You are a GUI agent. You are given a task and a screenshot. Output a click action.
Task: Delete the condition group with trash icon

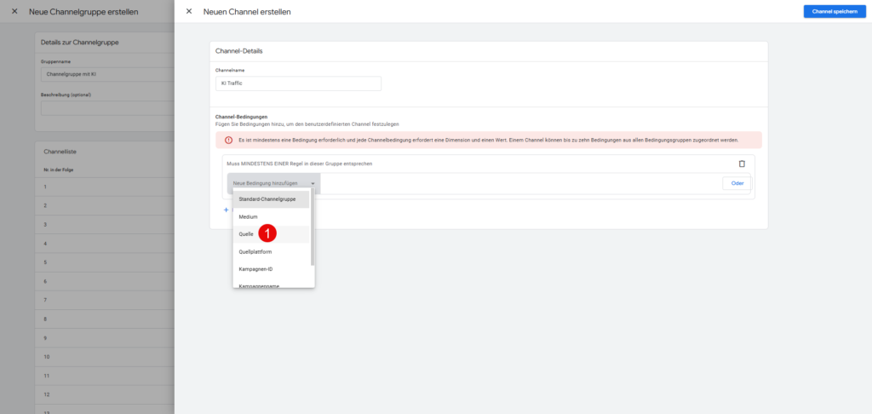coord(741,164)
